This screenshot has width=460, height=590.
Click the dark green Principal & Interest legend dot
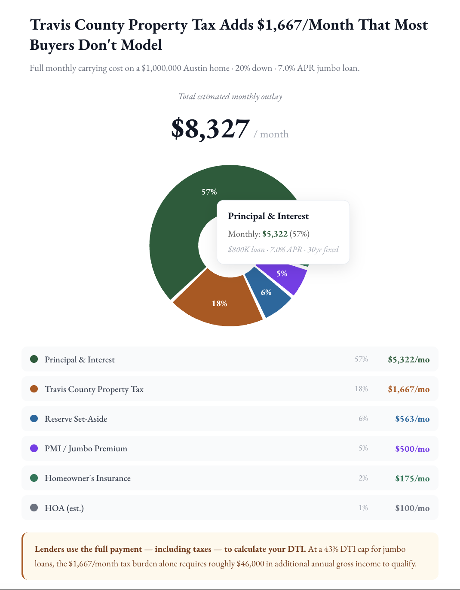point(34,359)
